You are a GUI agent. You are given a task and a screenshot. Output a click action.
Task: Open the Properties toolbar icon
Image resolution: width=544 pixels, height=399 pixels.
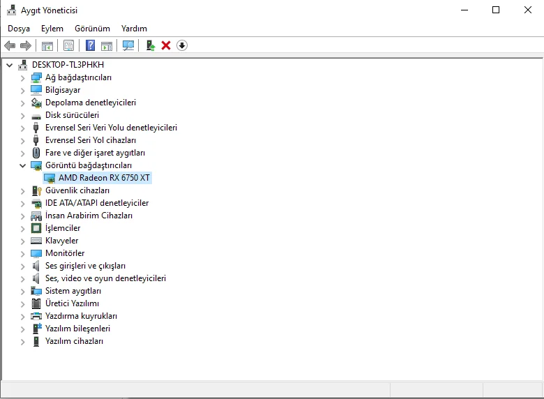68,45
